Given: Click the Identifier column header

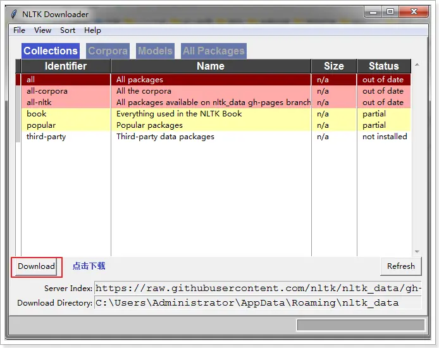Looking at the screenshot, I should pos(66,66).
